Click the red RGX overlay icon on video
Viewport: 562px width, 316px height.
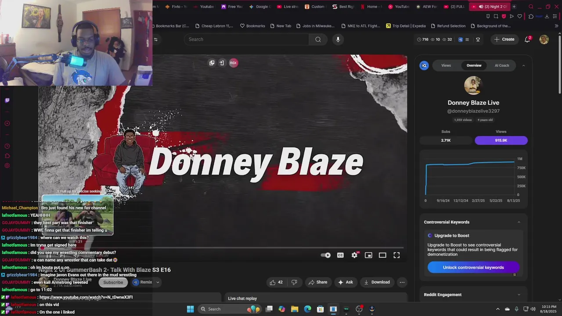click(x=233, y=63)
